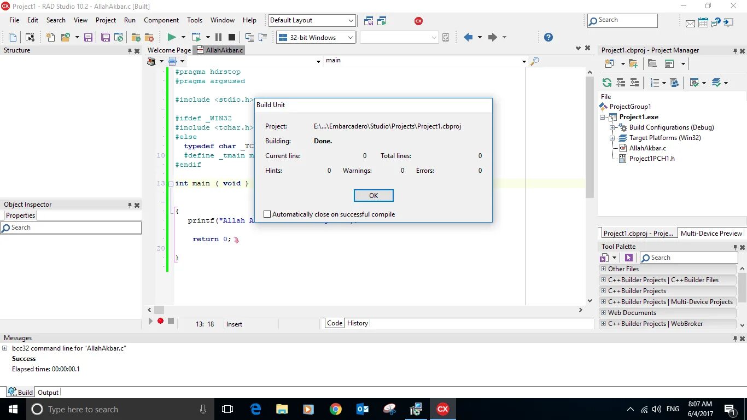This screenshot has height=420, width=747.
Task: Click the calendar icon near title bar
Action: pos(703,22)
